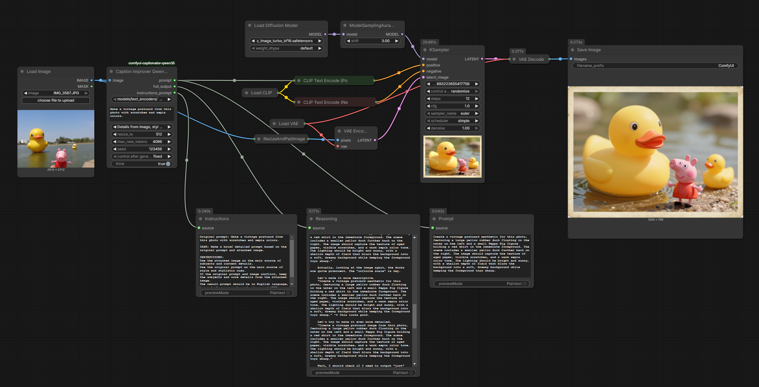
Task: Open the models/text_encoders model dropdown
Action: point(142,99)
